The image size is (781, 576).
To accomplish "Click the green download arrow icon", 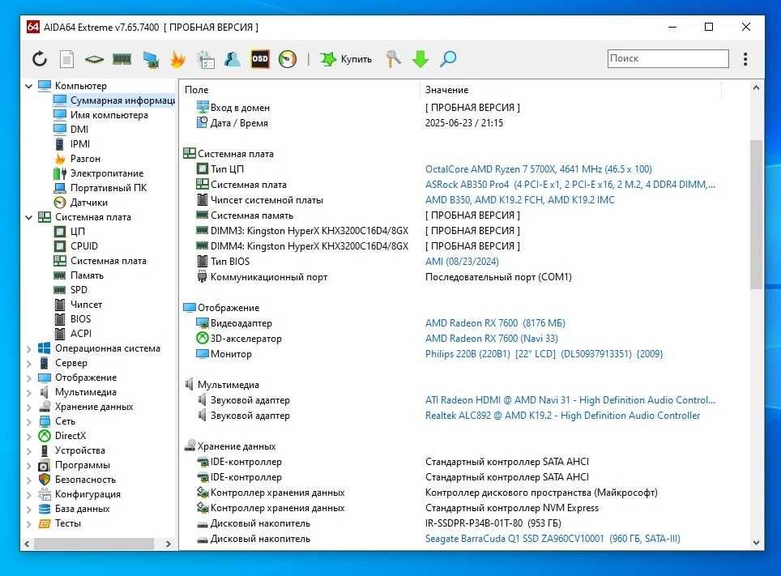I will click(420, 59).
